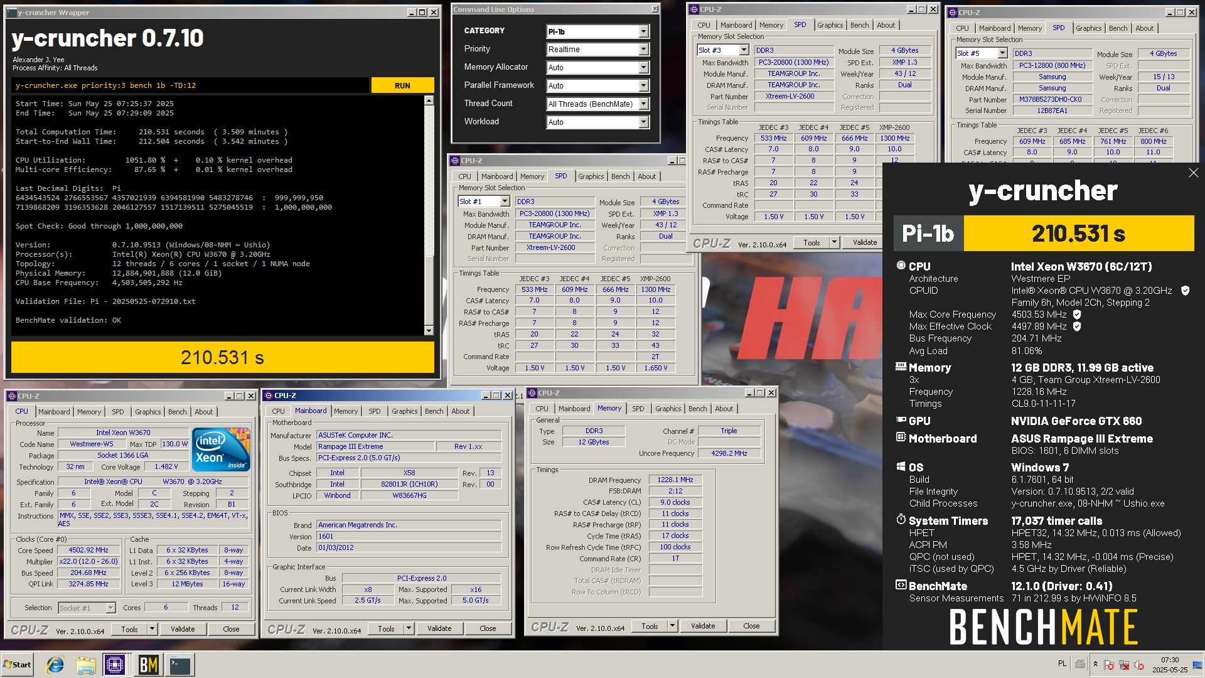Click Close in CPU-Z Mainboard window
Screen dimensions: 1205x678
click(x=488, y=628)
